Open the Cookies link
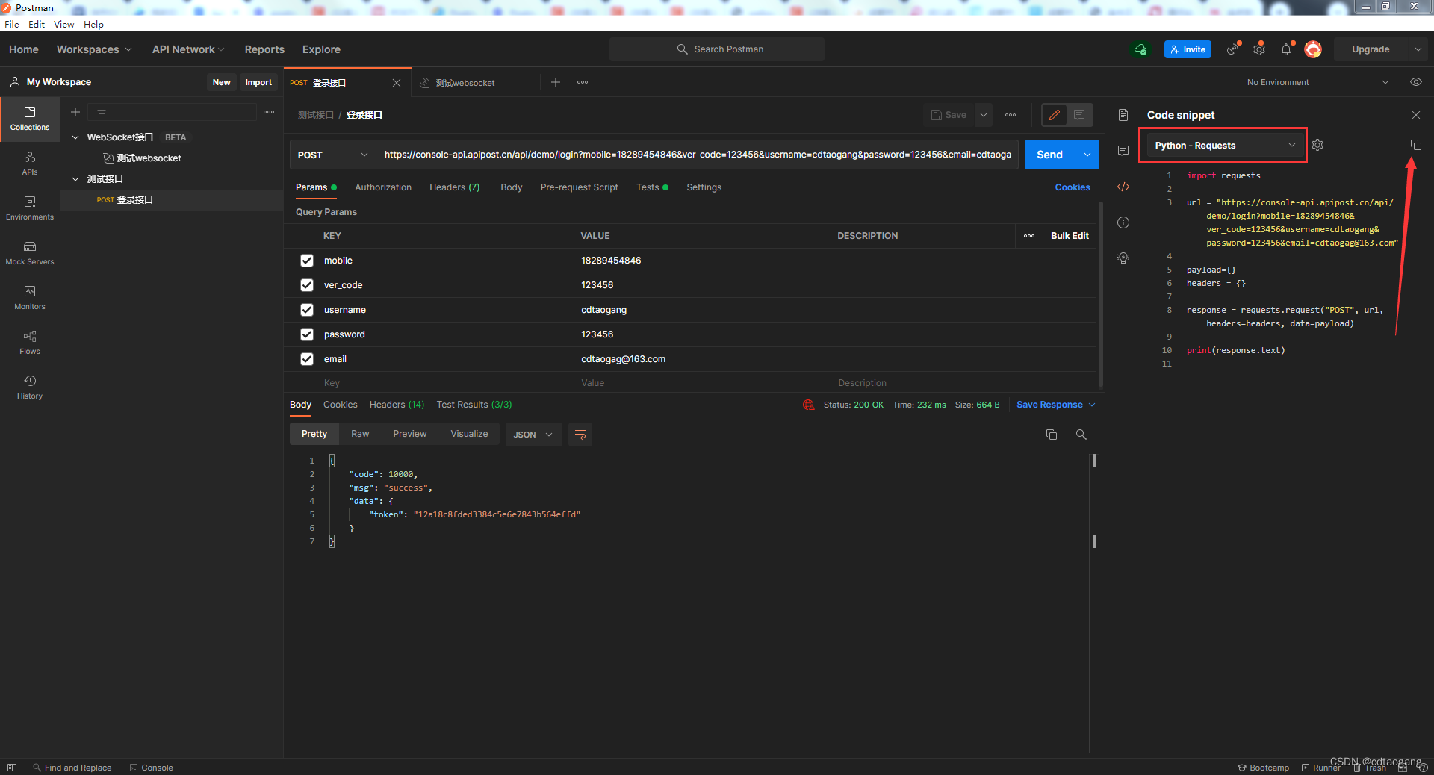 tap(1073, 187)
